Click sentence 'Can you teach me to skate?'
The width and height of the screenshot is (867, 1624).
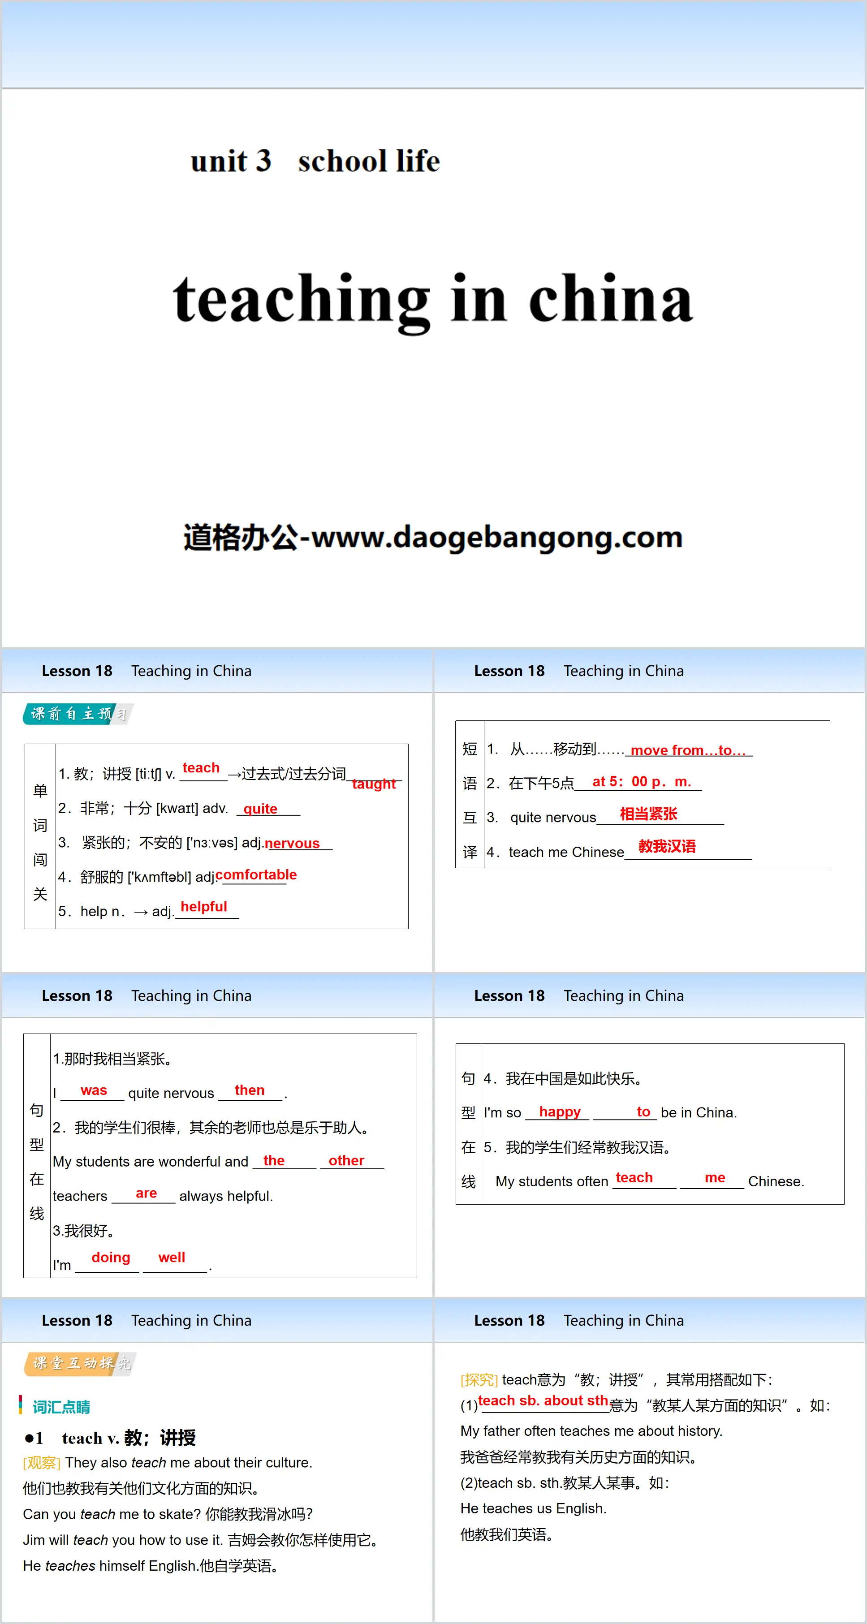click(112, 1514)
